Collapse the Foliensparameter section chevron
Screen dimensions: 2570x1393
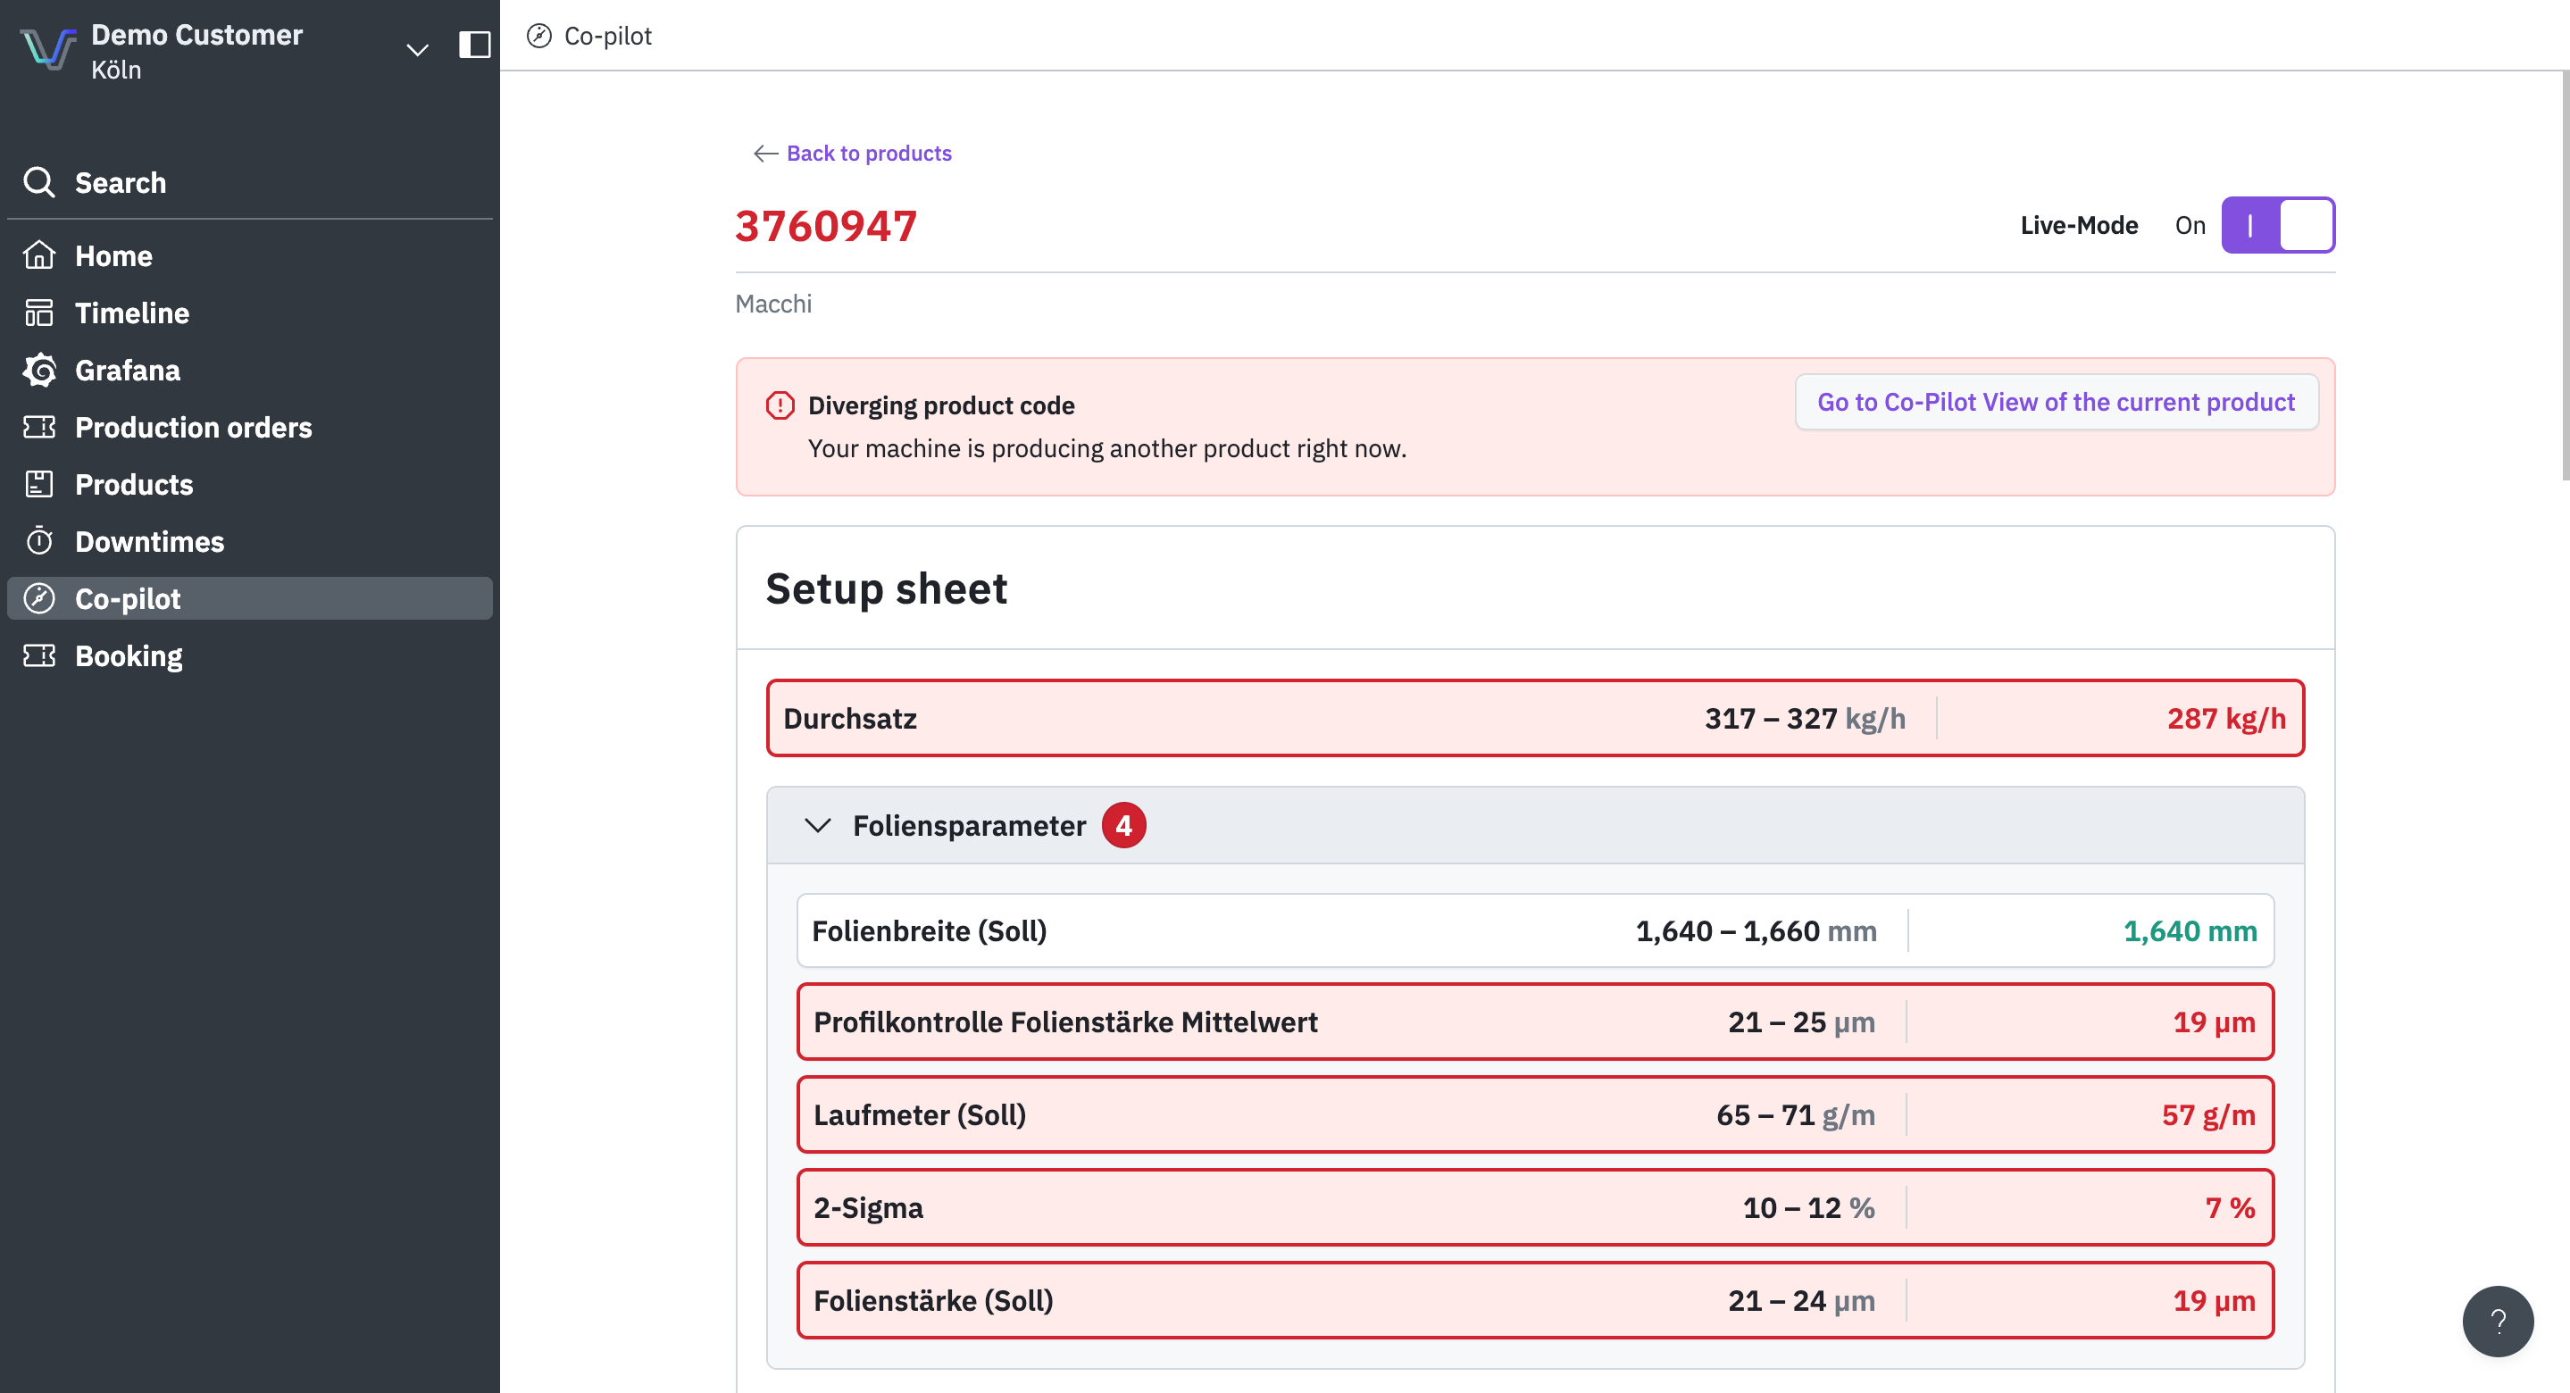817,825
